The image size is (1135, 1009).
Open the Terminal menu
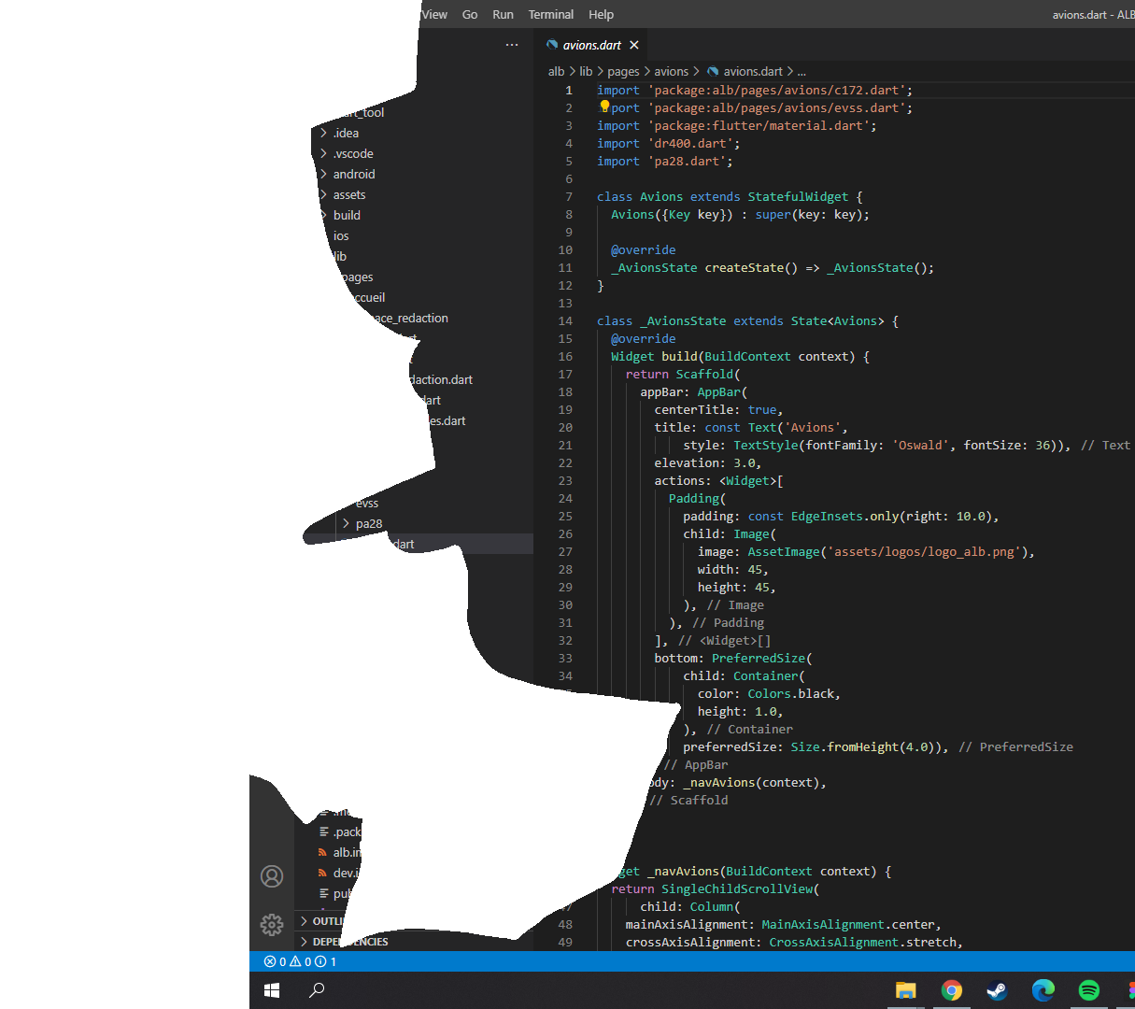click(550, 14)
